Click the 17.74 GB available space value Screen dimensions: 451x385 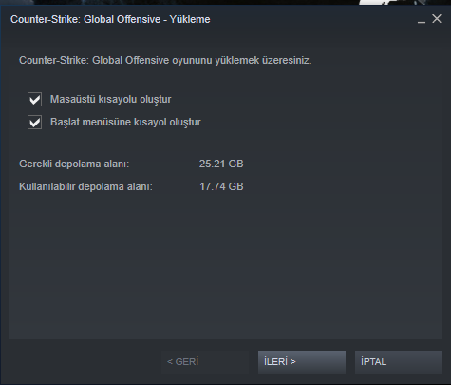click(221, 186)
